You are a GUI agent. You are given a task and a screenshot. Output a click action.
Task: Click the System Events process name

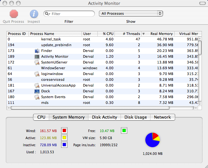click(x=53, y=97)
